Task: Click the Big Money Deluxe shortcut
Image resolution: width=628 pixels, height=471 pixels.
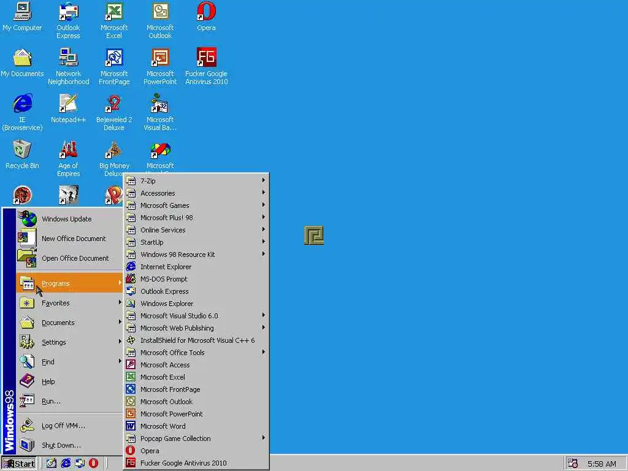Action: 114,159
